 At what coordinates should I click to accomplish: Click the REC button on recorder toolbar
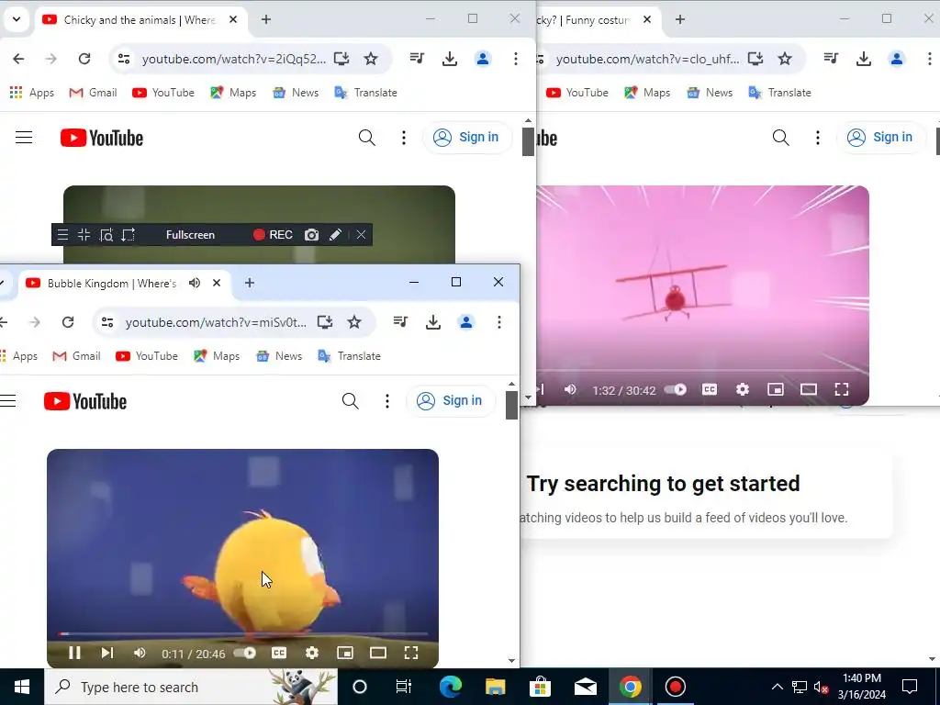point(273,234)
